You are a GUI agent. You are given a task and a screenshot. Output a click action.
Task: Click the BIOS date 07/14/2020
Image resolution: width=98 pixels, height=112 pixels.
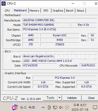tap(40, 65)
